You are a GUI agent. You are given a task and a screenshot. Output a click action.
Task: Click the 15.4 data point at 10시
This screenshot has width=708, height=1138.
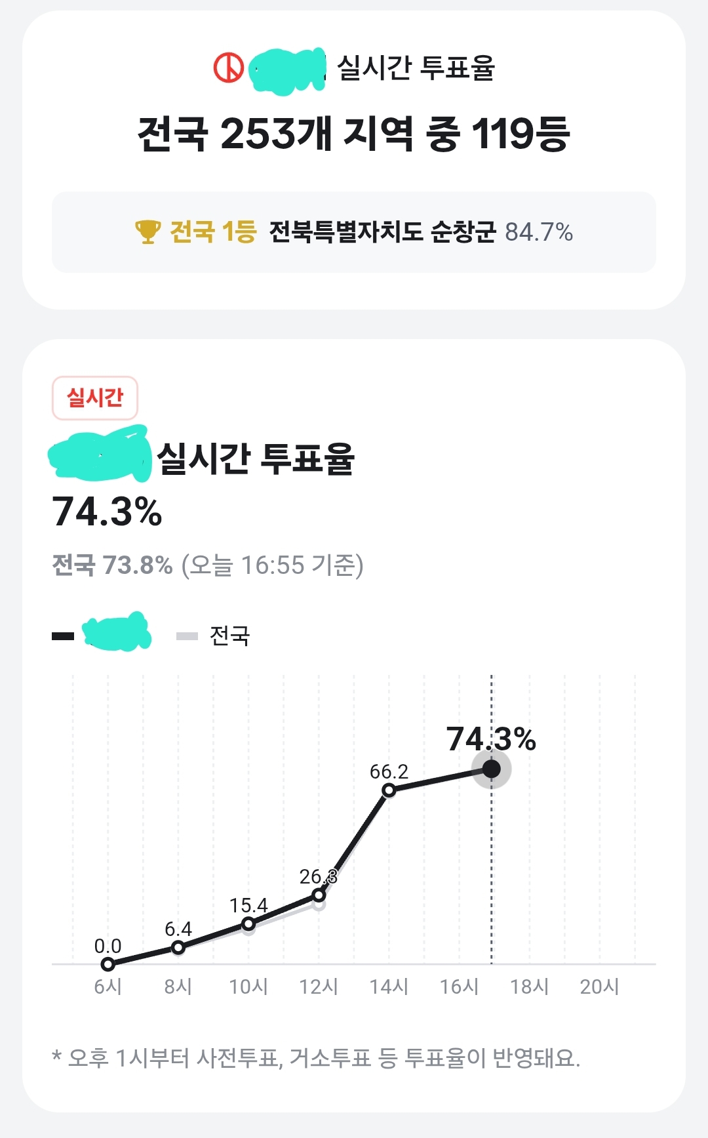coord(248,924)
